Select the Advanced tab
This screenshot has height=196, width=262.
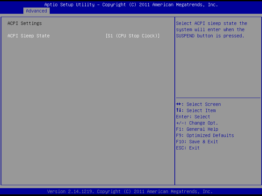(x=36, y=11)
